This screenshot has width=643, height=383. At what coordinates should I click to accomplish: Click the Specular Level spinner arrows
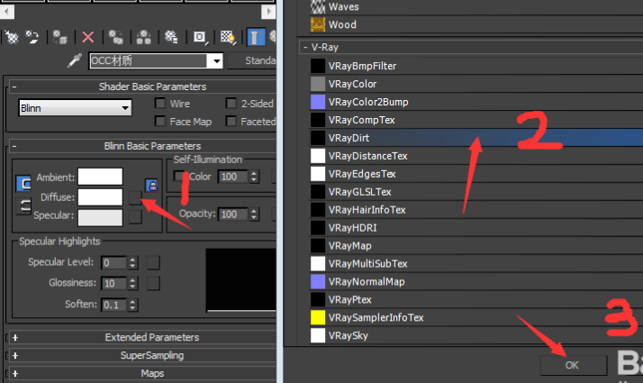coord(132,263)
